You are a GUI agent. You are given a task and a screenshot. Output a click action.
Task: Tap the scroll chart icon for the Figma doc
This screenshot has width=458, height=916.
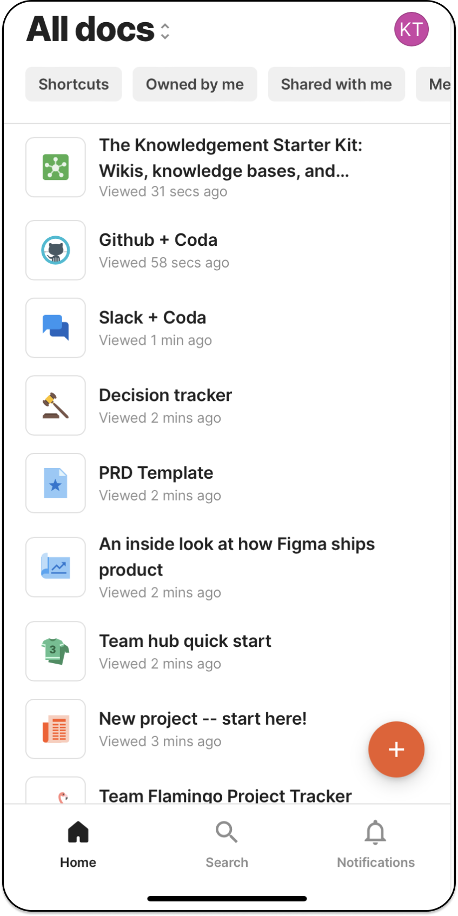[55, 566]
